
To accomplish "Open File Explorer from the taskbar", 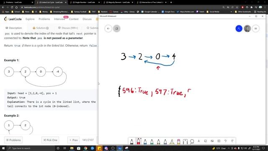I will pyautogui.click(x=72, y=148).
